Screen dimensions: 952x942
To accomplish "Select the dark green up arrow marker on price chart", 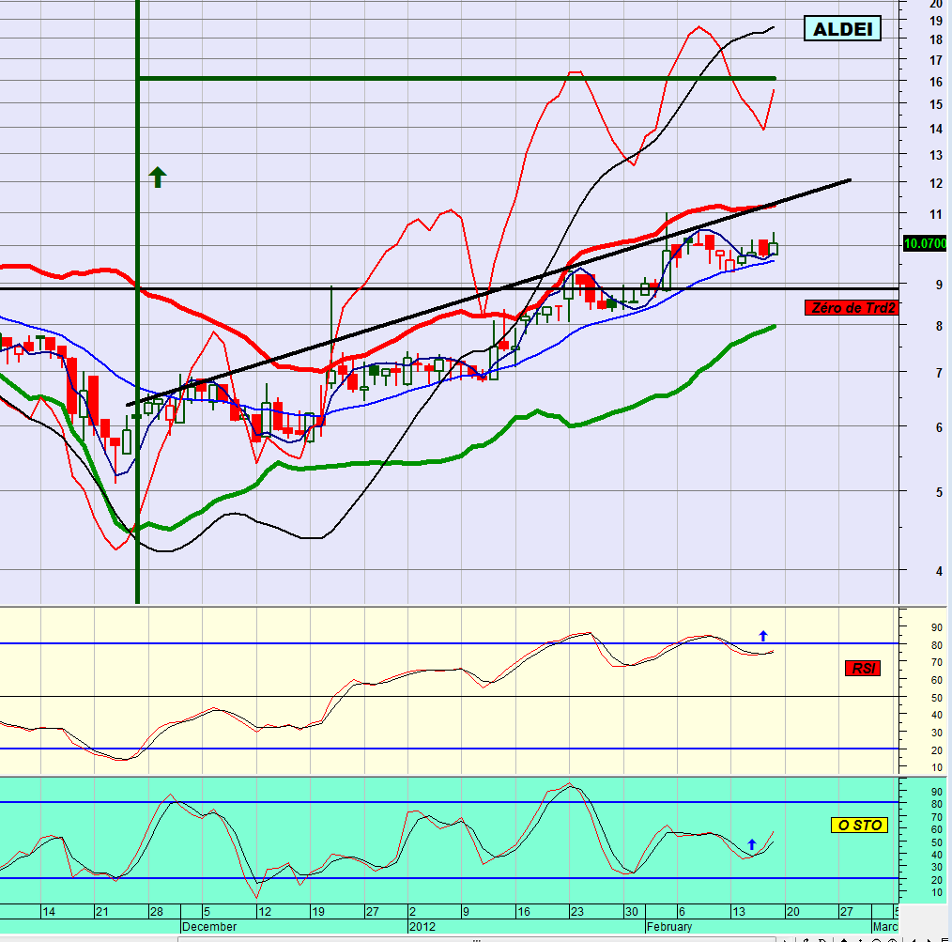I will (157, 177).
